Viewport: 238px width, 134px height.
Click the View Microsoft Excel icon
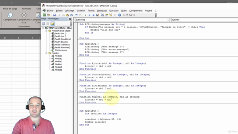coord(44,15)
